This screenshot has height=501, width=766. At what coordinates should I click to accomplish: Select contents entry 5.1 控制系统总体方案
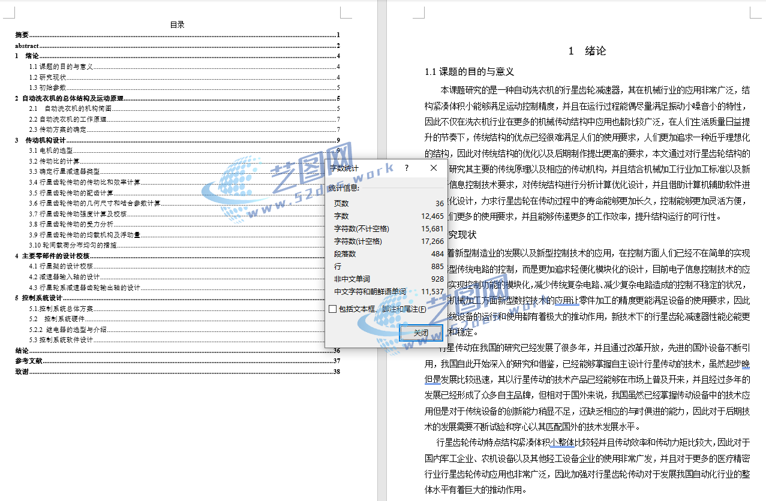click(176, 308)
